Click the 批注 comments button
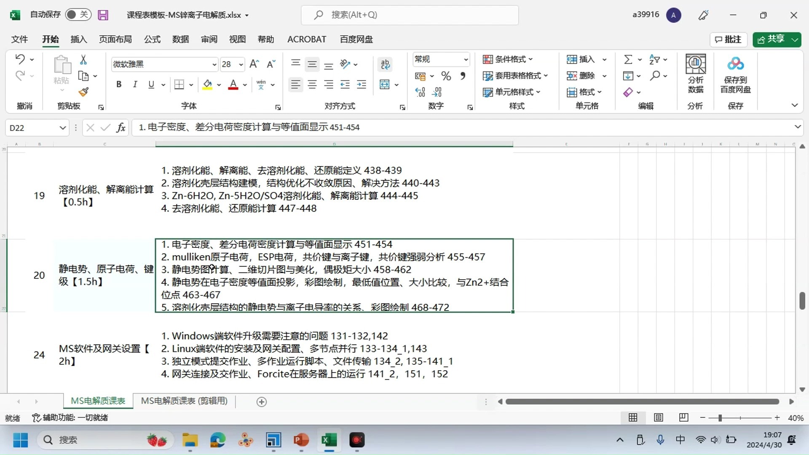Image resolution: width=809 pixels, height=455 pixels. click(729, 39)
